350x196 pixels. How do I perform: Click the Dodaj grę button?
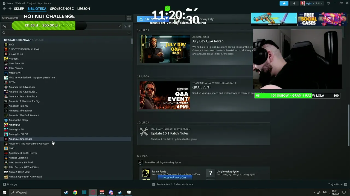10,184
